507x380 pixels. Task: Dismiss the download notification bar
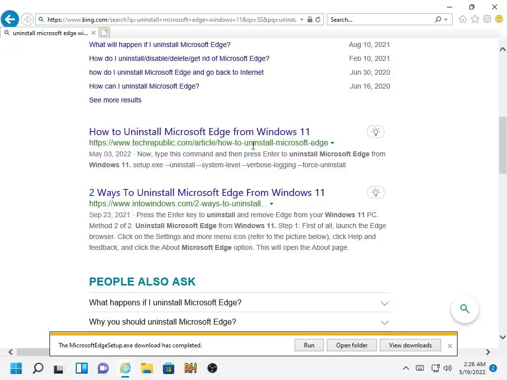(450, 346)
